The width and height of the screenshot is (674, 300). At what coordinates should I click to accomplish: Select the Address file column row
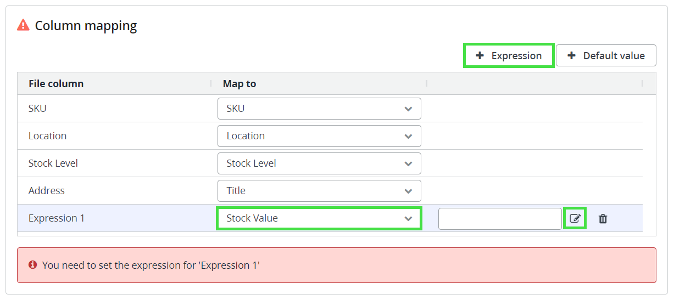pos(47,191)
